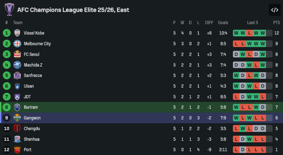The image size is (283, 155).
Task: Click the PTS column header
Action: click(276, 23)
